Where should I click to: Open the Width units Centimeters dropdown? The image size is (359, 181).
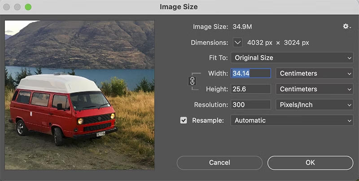click(314, 73)
